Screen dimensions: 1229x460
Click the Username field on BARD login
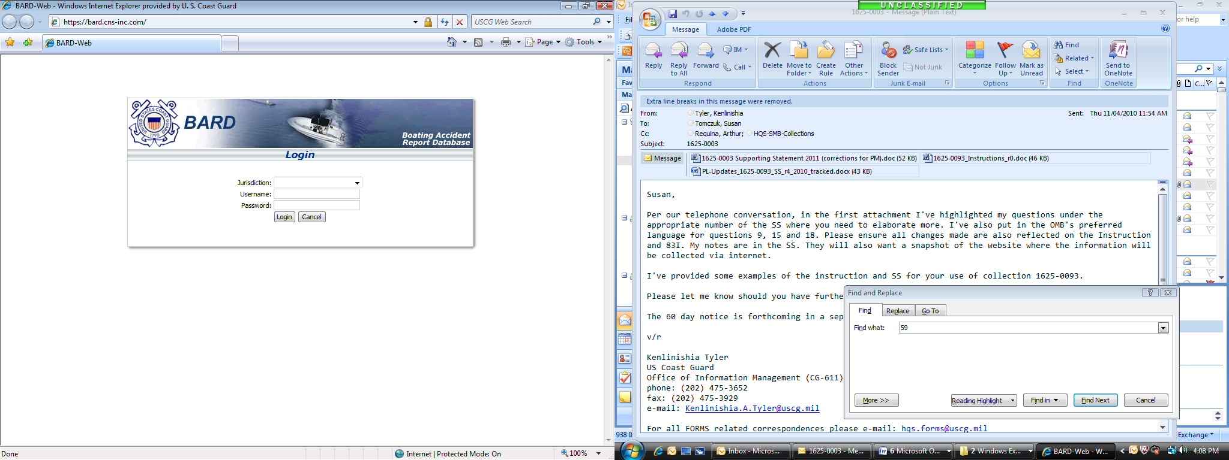[x=317, y=194]
